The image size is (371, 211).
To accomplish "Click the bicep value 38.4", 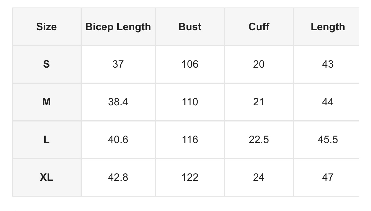I will (x=118, y=102).
